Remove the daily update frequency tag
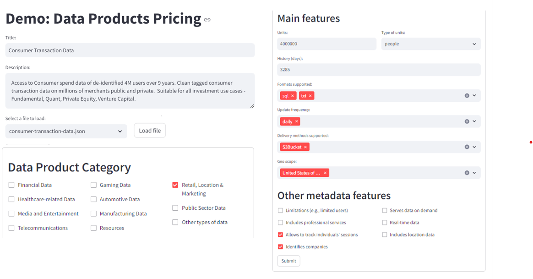 pos(295,121)
